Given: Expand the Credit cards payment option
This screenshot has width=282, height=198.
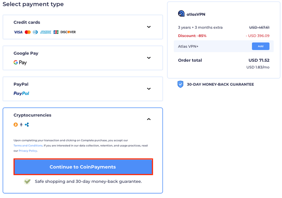Looking at the screenshot, I should [x=149, y=27].
